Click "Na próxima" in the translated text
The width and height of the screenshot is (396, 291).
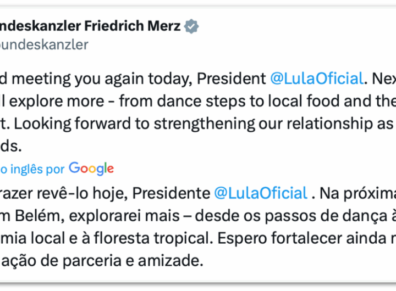[356, 193]
